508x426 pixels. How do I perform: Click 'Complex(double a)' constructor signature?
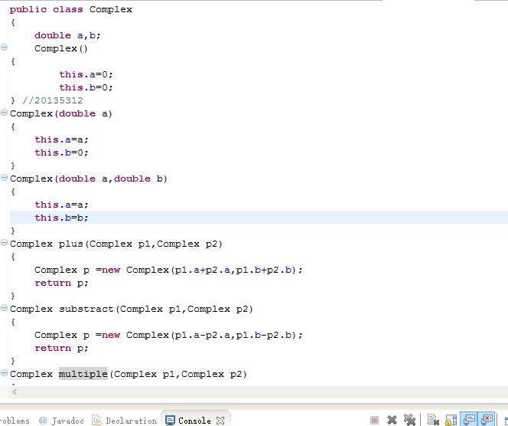click(x=61, y=113)
